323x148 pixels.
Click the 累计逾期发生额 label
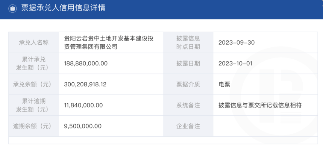33,106
